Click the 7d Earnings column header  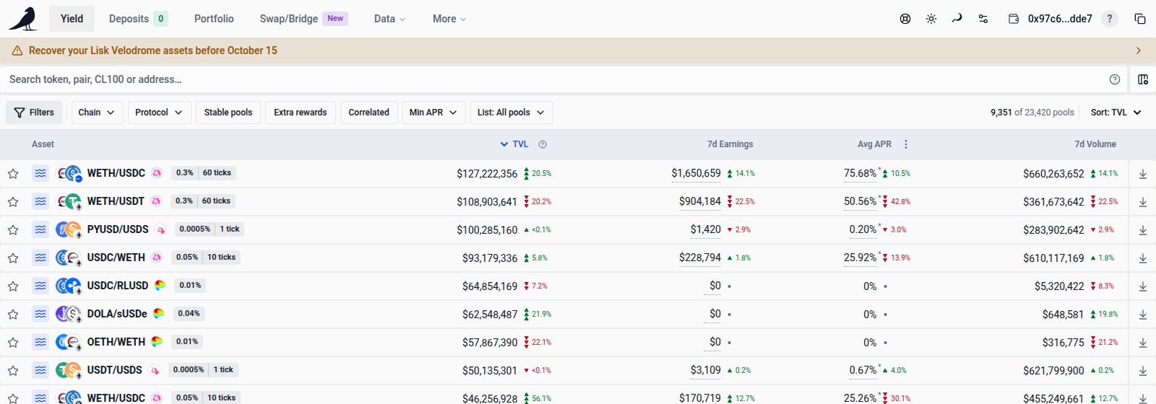[x=730, y=144]
